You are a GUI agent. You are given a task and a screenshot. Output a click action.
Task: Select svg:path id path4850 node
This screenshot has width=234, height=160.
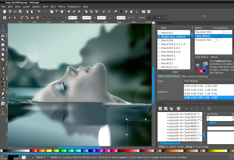pyautogui.click(x=183, y=123)
